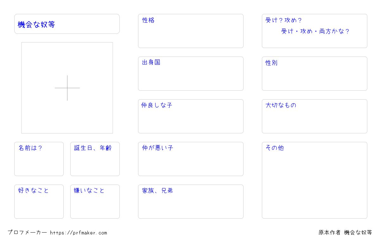Screen dimensions: 380x237
Task: Select the 誕生日、年齢 box
Action: point(95,159)
